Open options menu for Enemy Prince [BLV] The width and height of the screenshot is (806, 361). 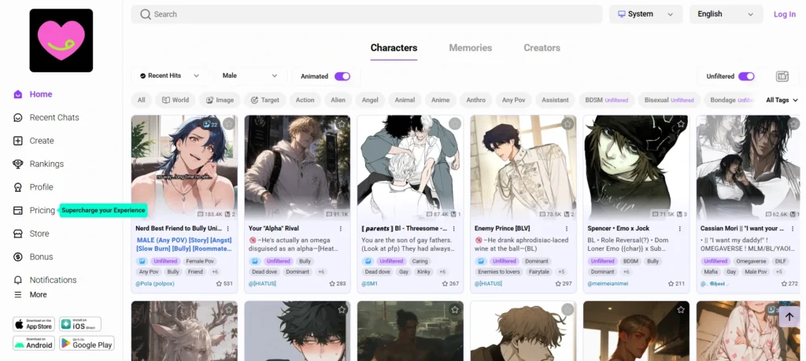pyautogui.click(x=567, y=229)
